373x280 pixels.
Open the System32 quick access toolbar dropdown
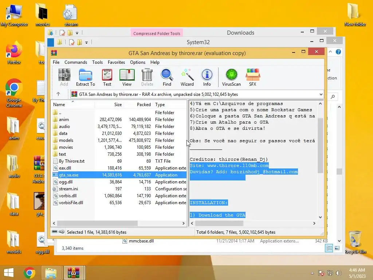pyautogui.click(x=87, y=42)
